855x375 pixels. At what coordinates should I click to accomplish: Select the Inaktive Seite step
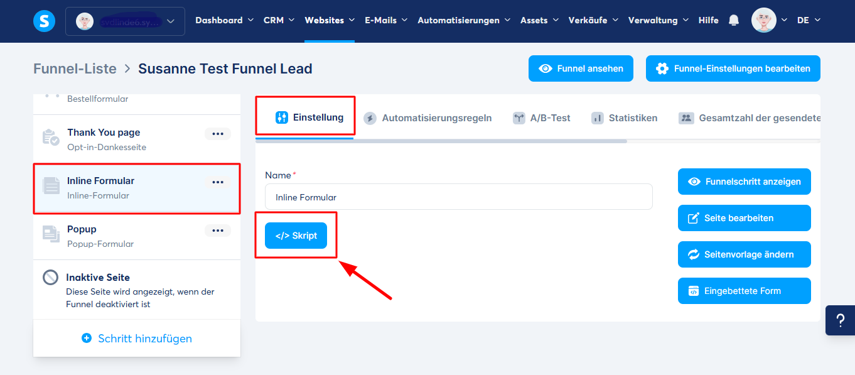(x=137, y=290)
